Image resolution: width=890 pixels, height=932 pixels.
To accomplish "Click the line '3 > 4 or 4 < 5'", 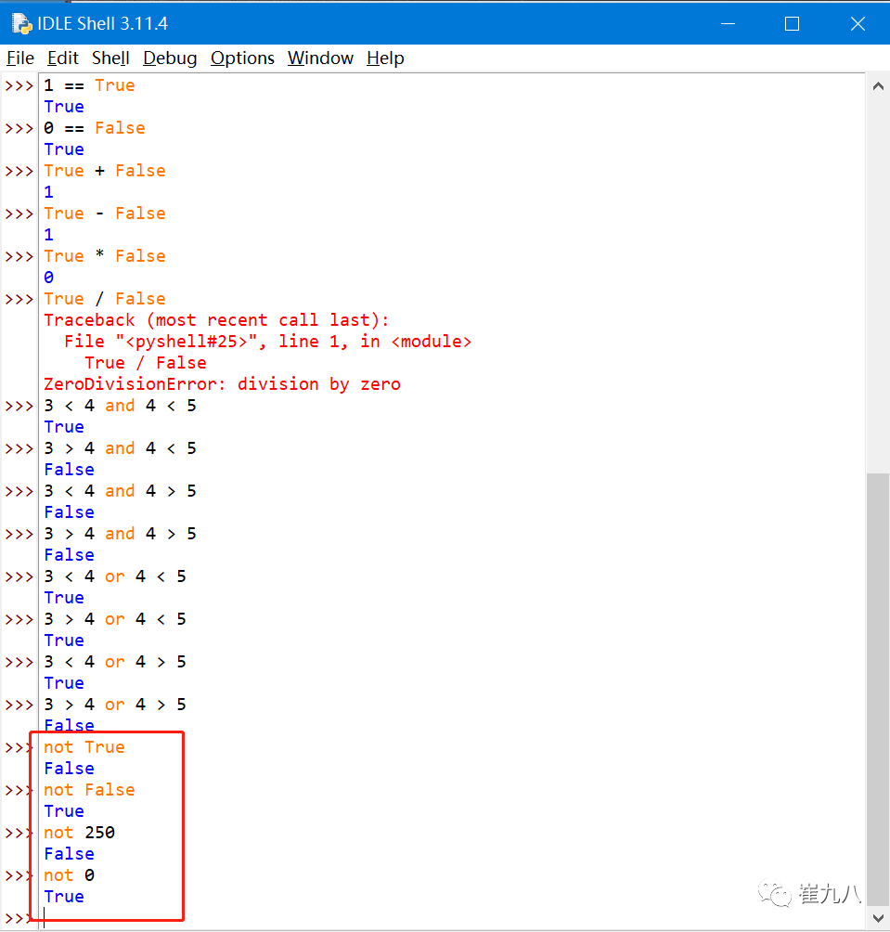I will pos(115,619).
